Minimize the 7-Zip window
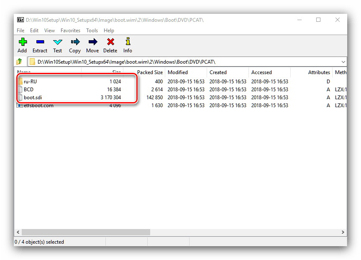 (x=300, y=20)
